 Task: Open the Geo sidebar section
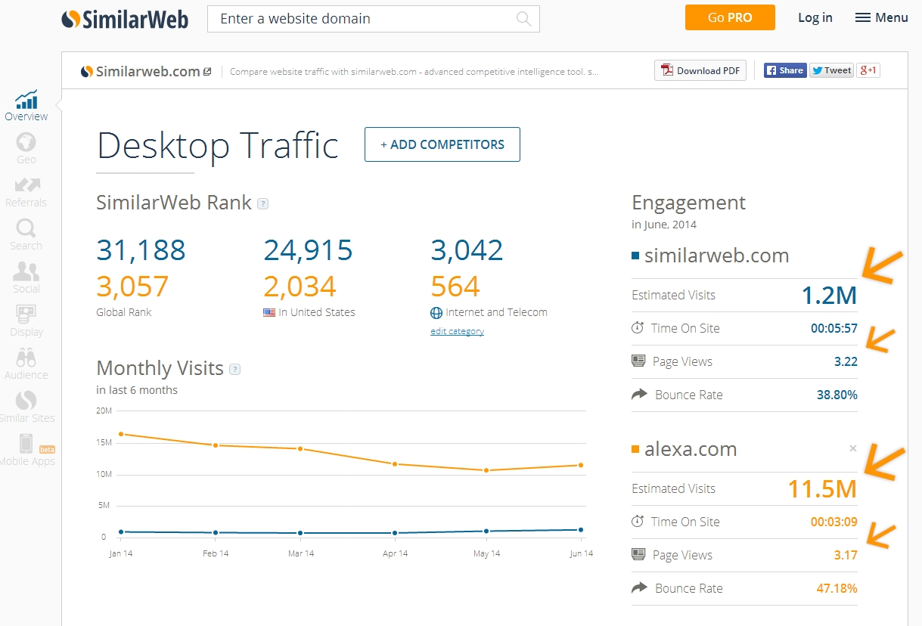point(26,149)
